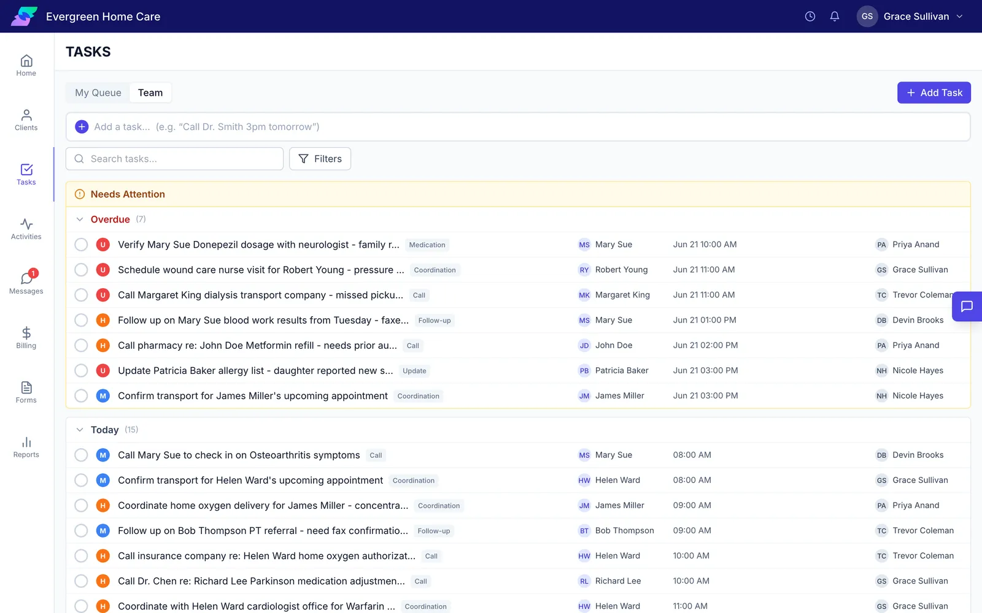Complete Dr. Chen Parkinson medication call
Image resolution: width=982 pixels, height=613 pixels.
(x=81, y=581)
